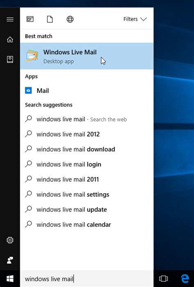This screenshot has width=194, height=287.
Task: Select 'windows live mail login' suggestion
Action: coord(87,164)
